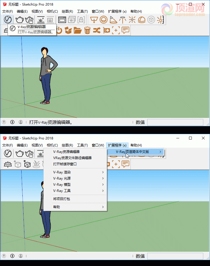Choose 打开帧缓存窗口 menu entry
Image resolution: width=210 pixels, height=266 pixels.
pyautogui.click(x=75, y=164)
